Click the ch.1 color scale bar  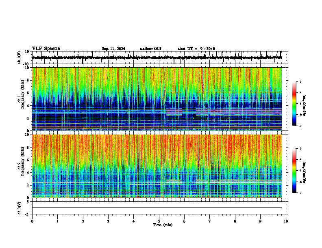point(294,104)
